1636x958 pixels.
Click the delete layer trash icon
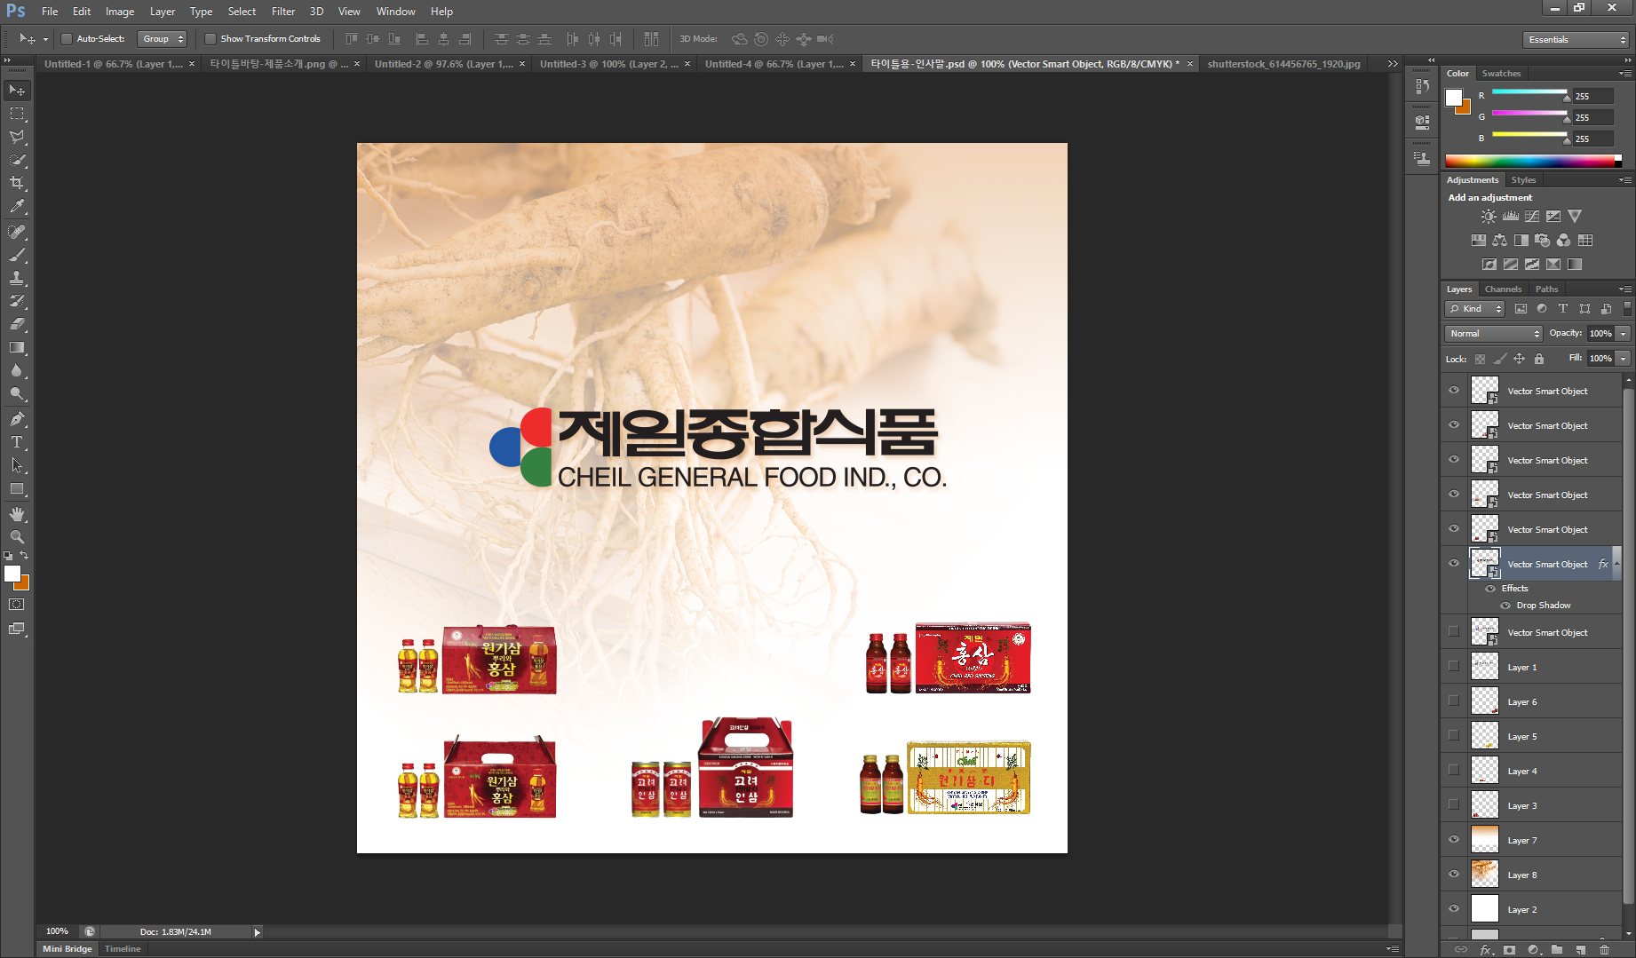[1604, 949]
